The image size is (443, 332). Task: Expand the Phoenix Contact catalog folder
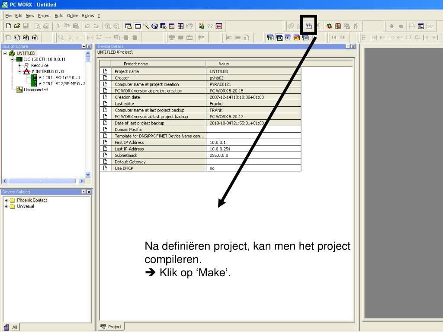pos(6,200)
